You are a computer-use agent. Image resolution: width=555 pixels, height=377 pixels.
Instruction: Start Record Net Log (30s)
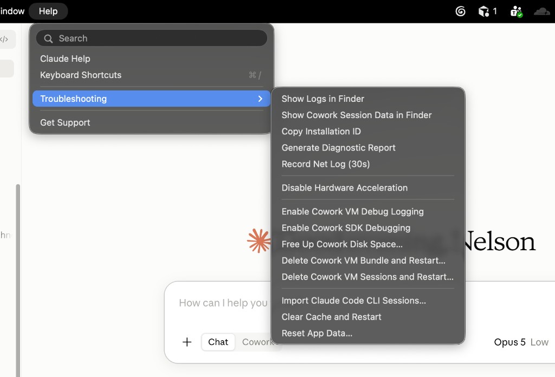368,164
